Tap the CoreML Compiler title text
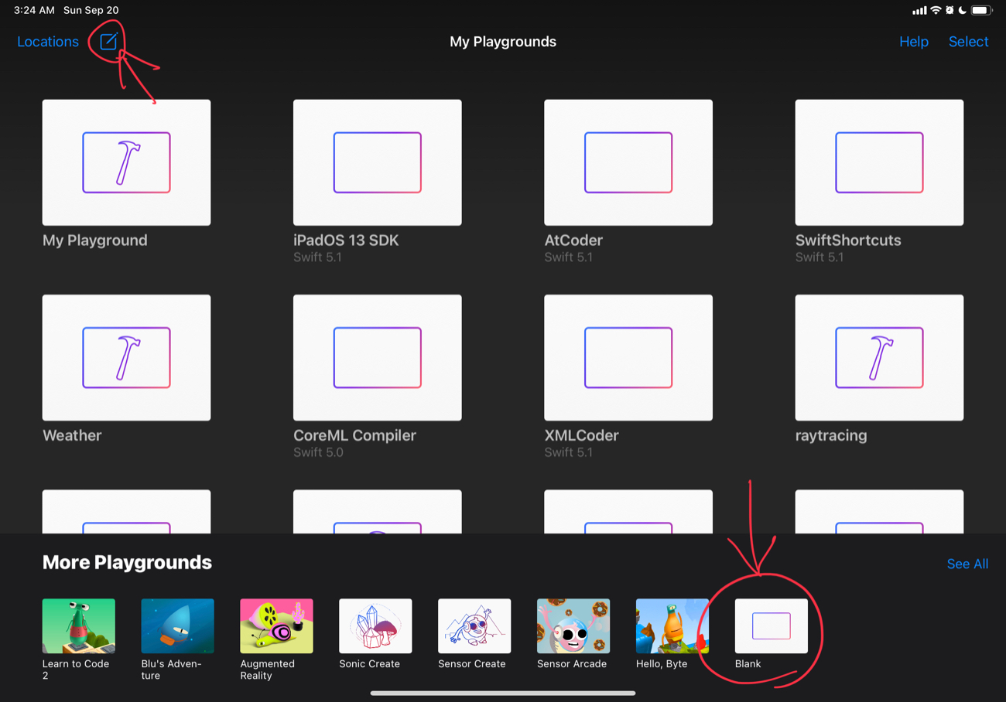 click(x=354, y=435)
